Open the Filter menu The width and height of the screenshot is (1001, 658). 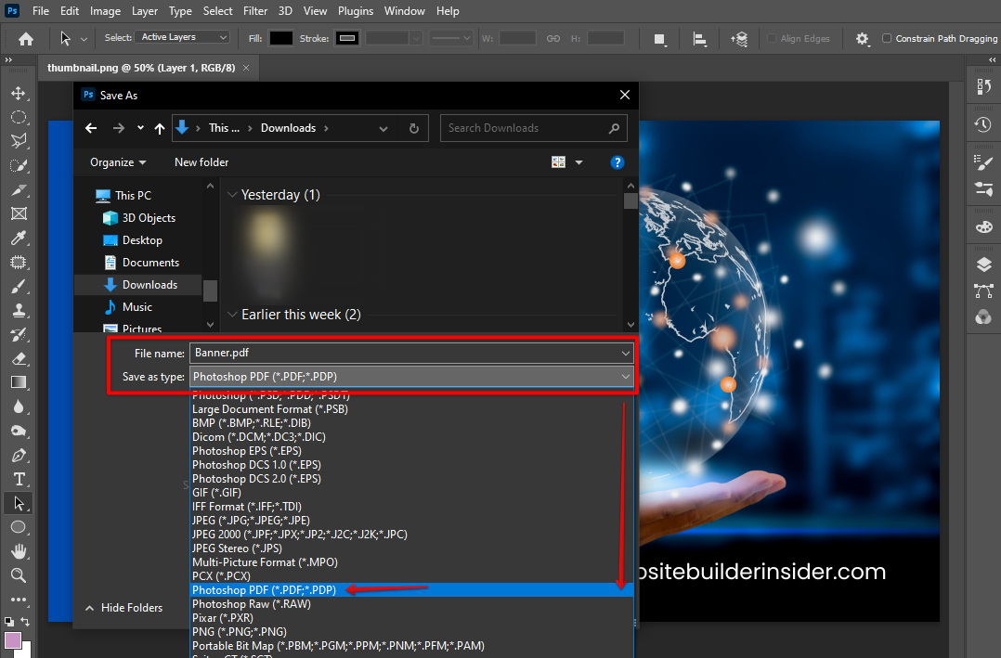tap(256, 11)
